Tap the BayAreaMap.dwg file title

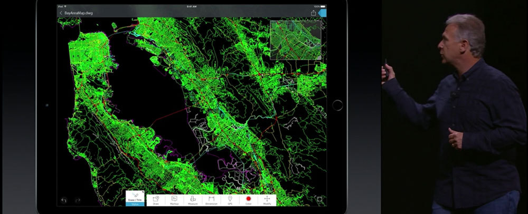(79, 13)
